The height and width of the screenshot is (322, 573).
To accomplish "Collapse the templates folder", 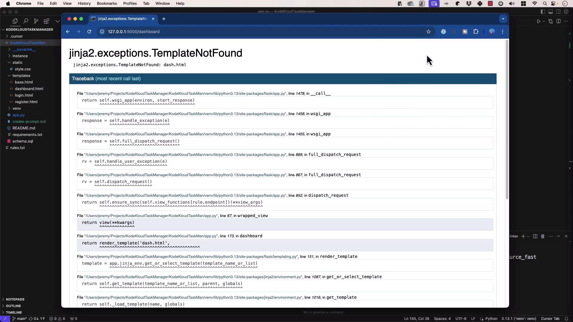I will 21,76.
